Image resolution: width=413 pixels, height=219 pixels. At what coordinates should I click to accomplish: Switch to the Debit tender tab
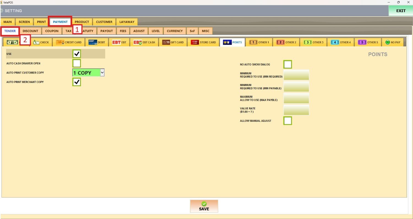[x=97, y=42]
